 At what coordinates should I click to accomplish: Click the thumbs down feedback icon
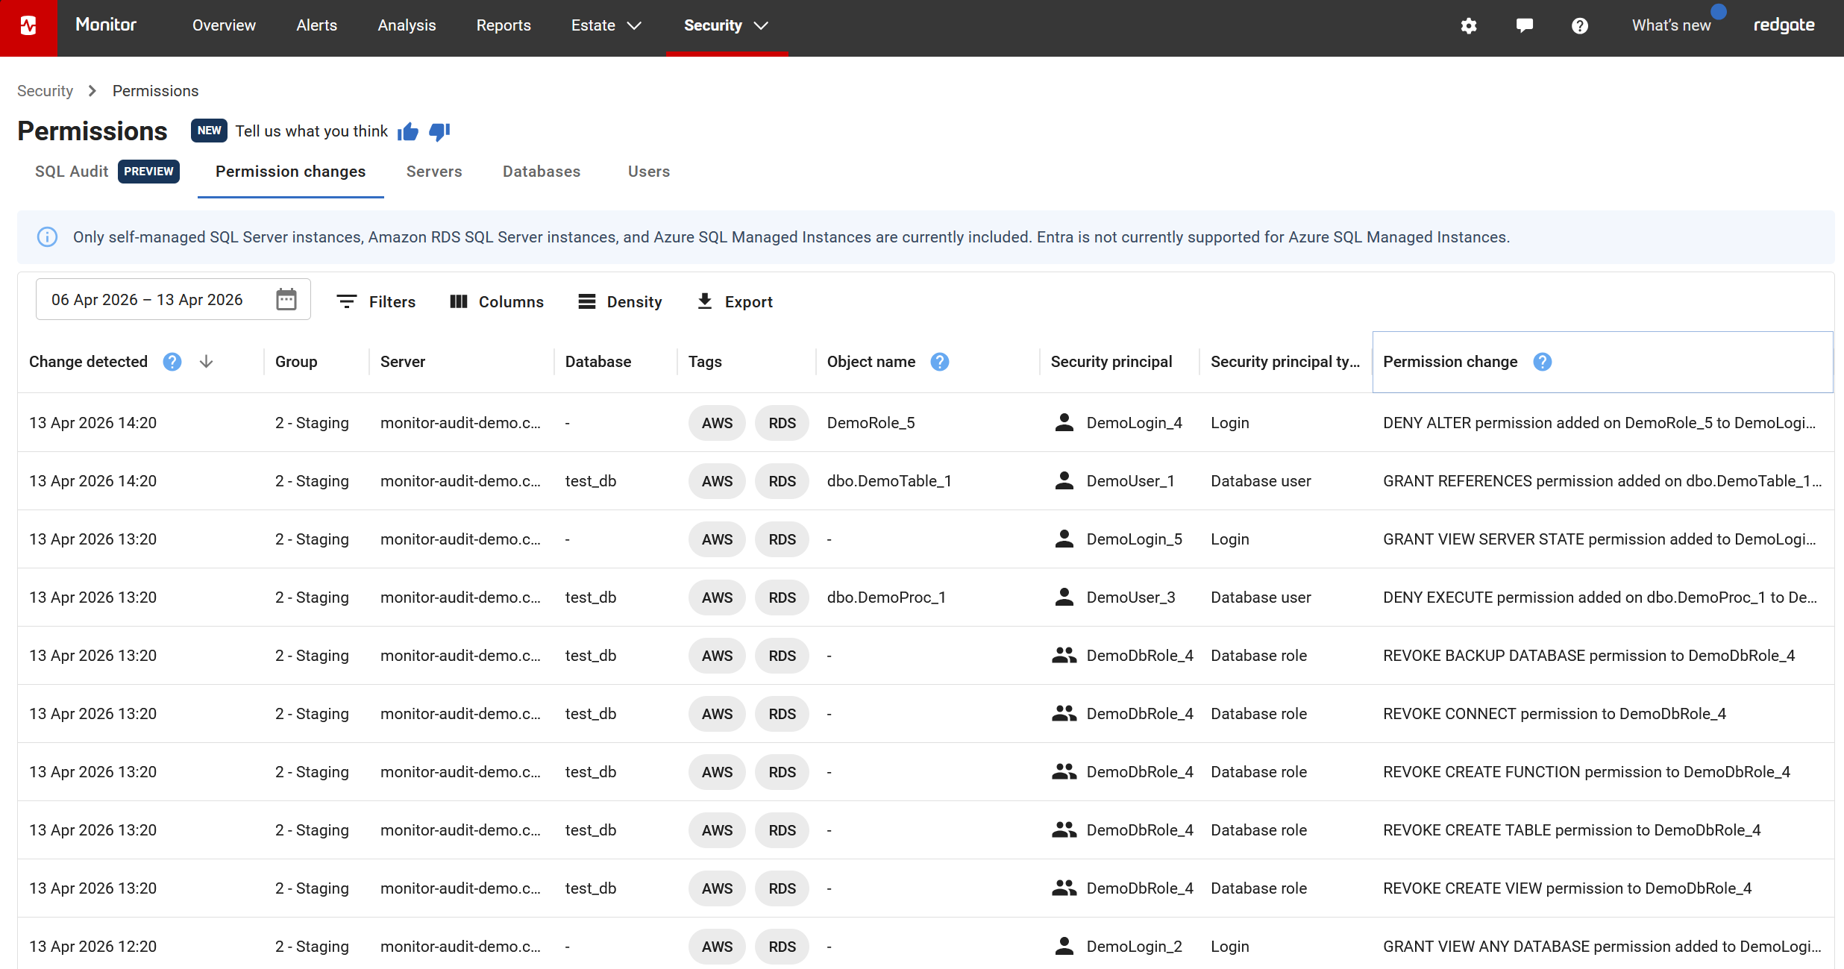click(439, 132)
